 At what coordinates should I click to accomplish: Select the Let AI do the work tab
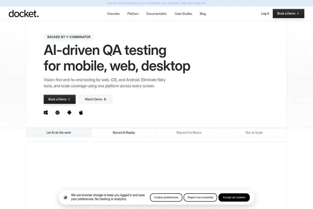pyautogui.click(x=59, y=133)
